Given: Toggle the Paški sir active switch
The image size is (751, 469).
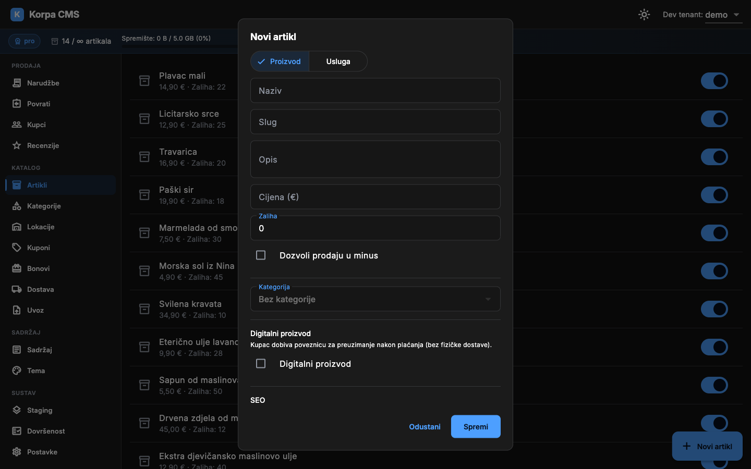Looking at the screenshot, I should click(714, 195).
